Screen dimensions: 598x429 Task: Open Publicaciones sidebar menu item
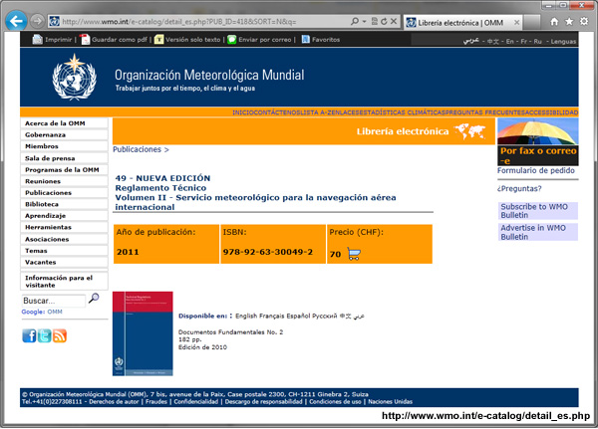[x=64, y=193]
